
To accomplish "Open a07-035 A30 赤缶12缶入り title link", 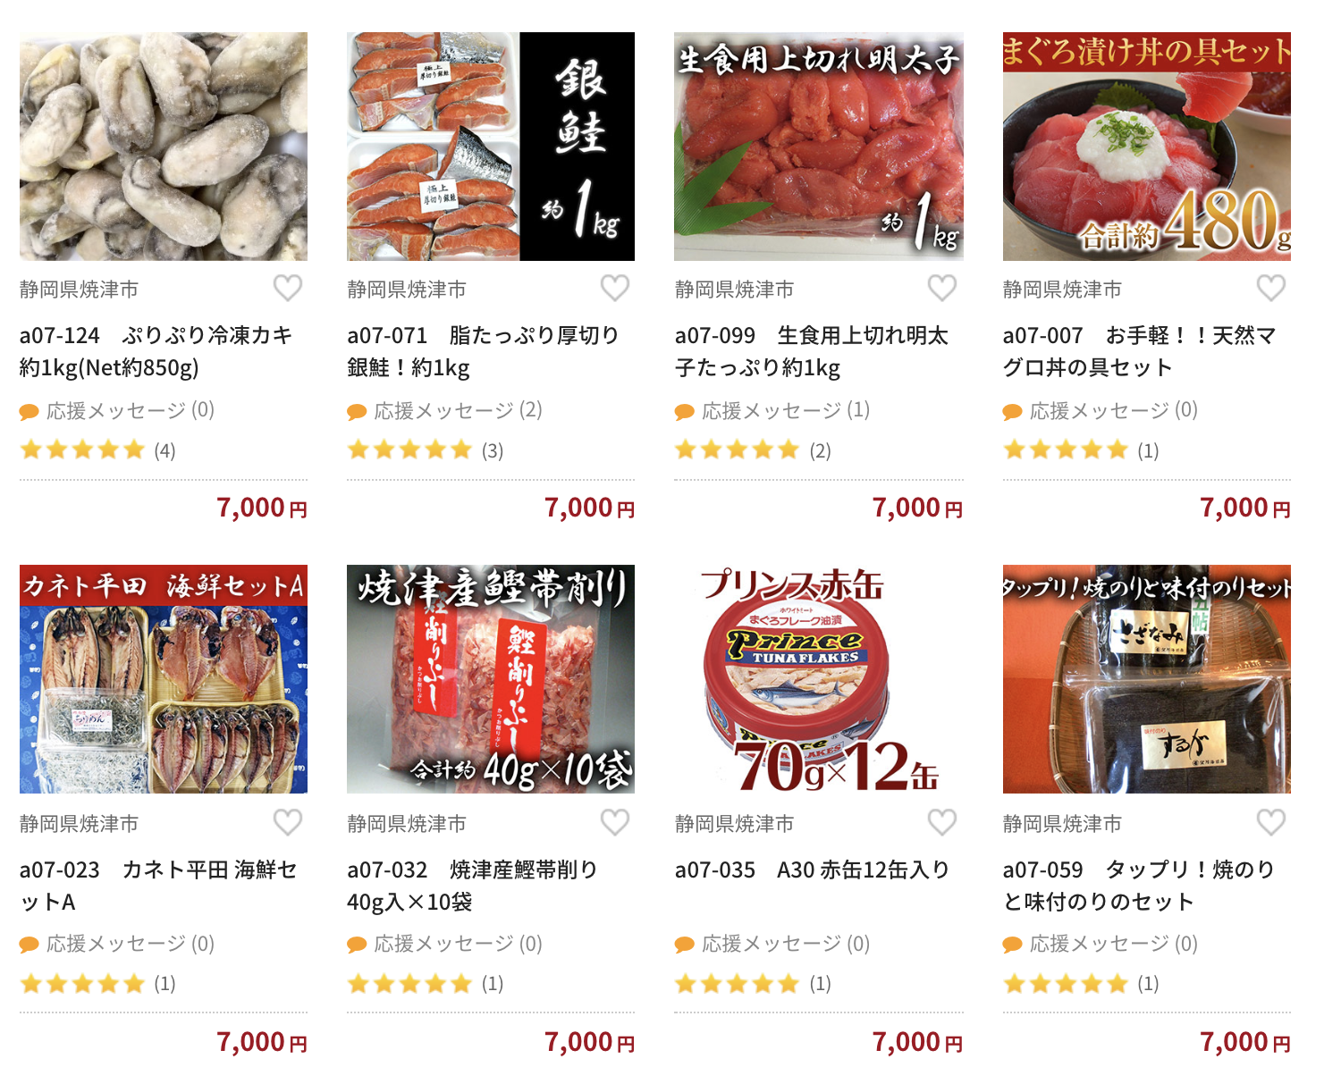I will [x=812, y=870].
